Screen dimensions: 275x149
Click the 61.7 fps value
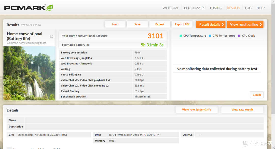pyautogui.click(x=139, y=91)
